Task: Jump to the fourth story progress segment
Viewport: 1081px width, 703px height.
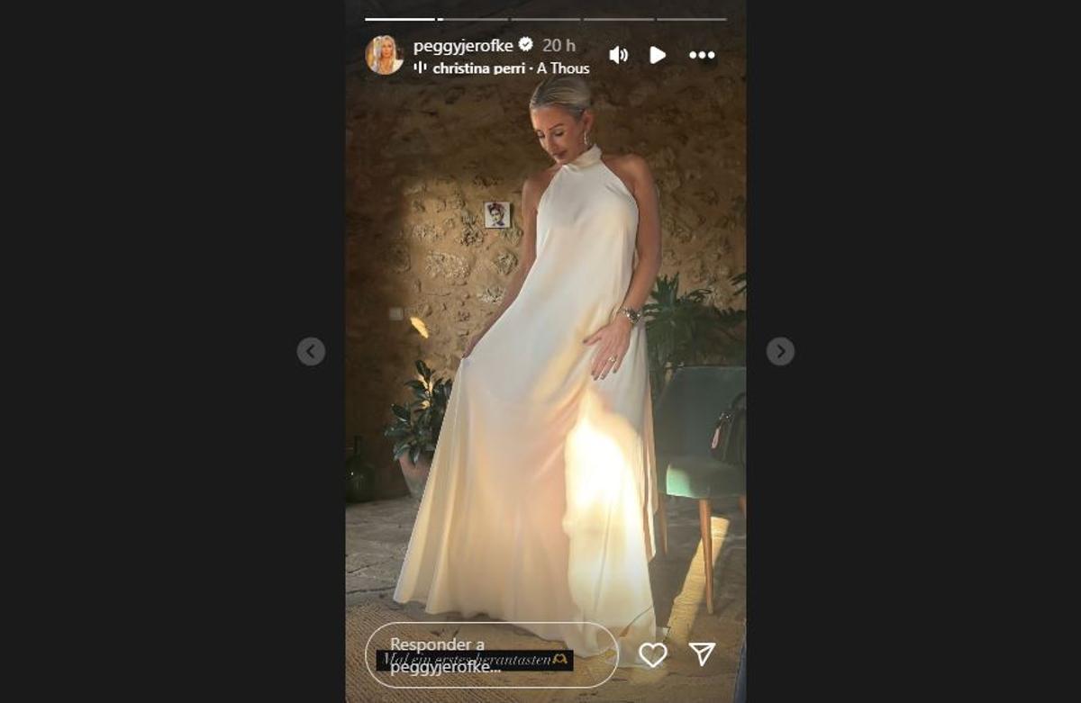Action: (x=619, y=19)
